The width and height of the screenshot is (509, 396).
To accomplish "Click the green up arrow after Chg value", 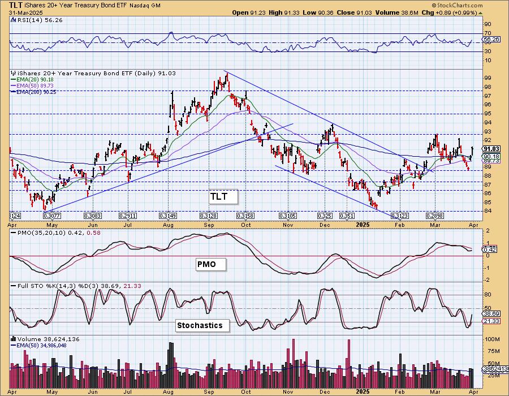I will 481,13.
